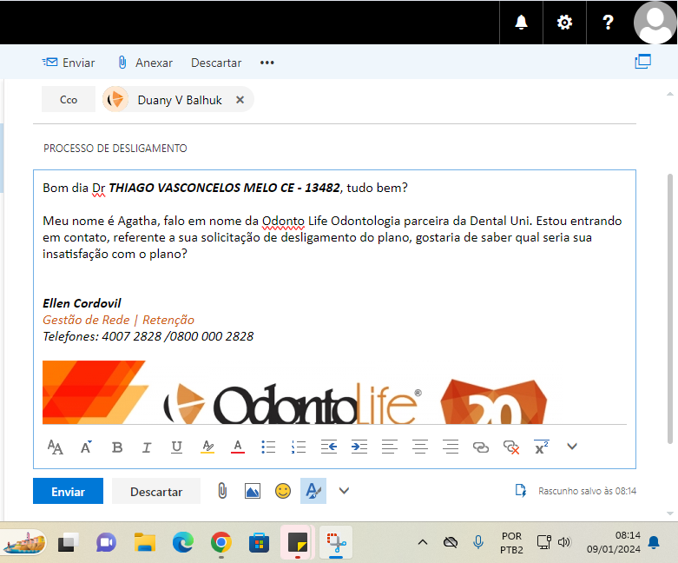Expand more formatting options chevron
This screenshot has height=563, width=678.
571,447
